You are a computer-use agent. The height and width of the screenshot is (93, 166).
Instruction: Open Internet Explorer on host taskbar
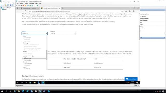pos(15,91)
